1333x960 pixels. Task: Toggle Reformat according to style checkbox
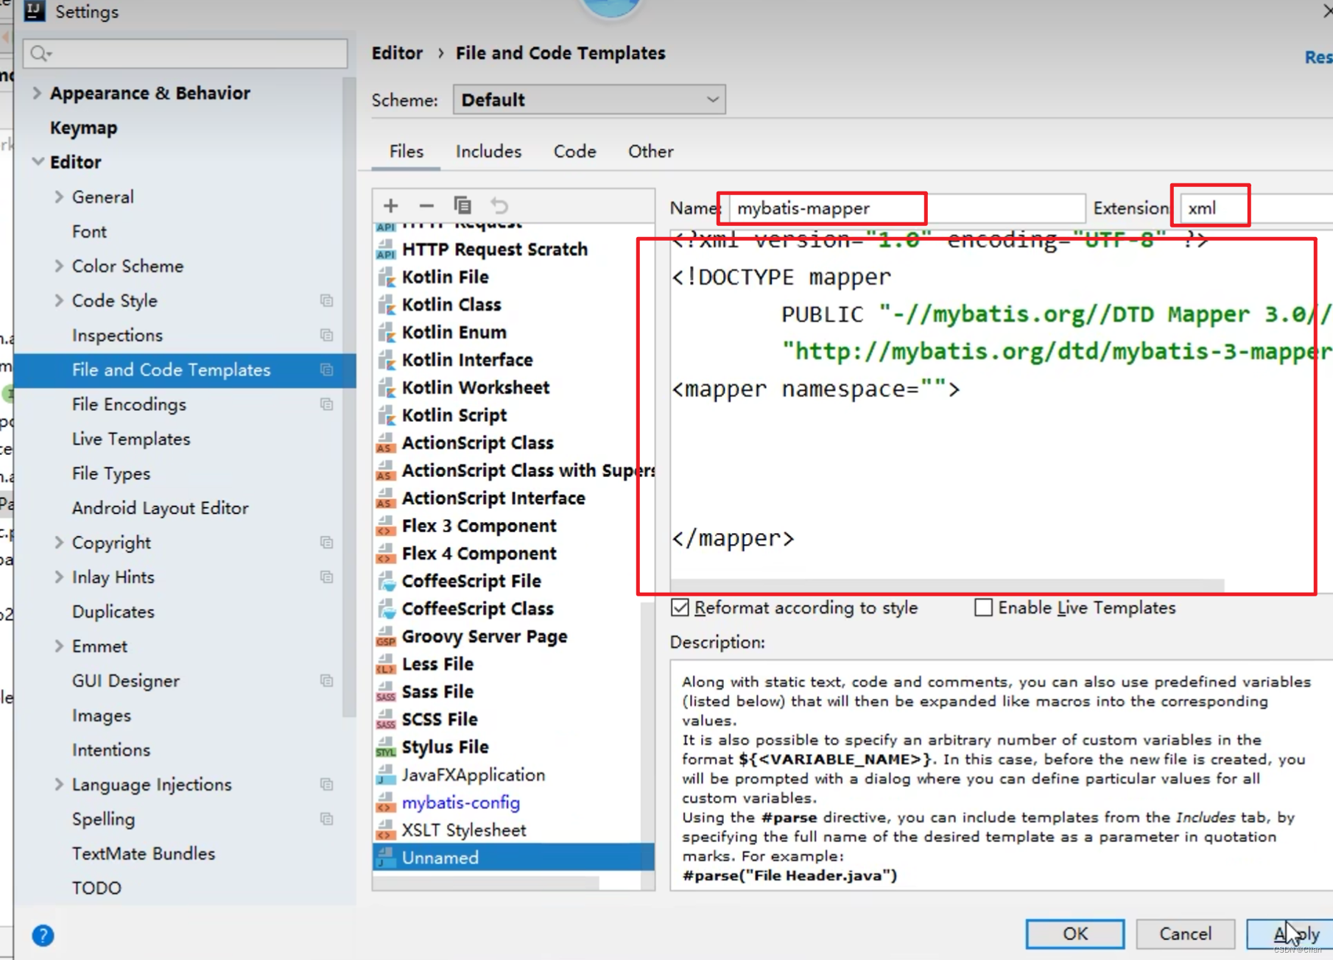click(x=680, y=607)
